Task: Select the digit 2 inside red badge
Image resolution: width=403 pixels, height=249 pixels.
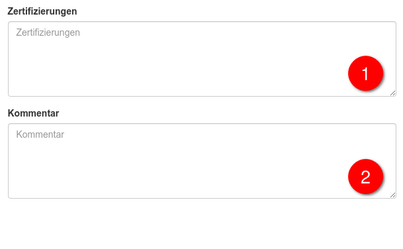Action: 365,177
